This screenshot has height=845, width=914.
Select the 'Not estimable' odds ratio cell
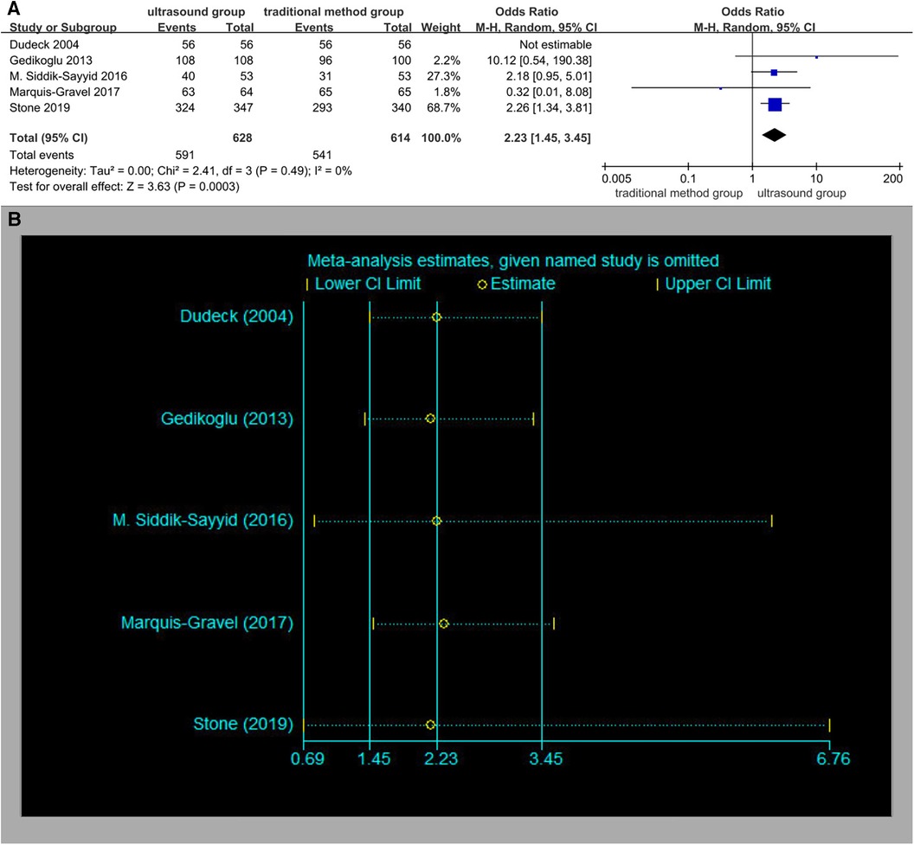[556, 45]
